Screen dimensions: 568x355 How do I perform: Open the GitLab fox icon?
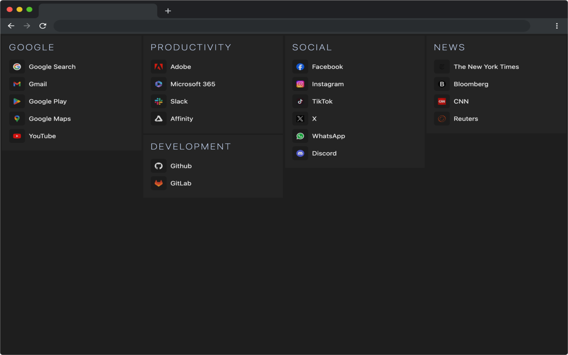pos(158,183)
